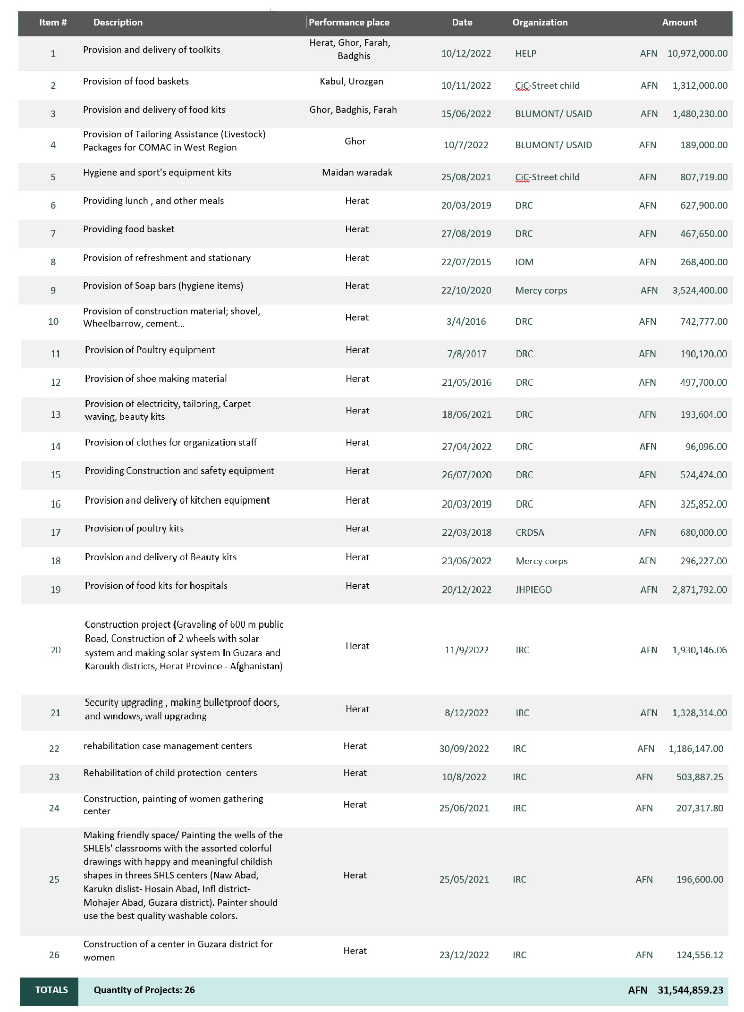
Task: Click the Kabul, Urozgan place cell
Action: tap(351, 82)
